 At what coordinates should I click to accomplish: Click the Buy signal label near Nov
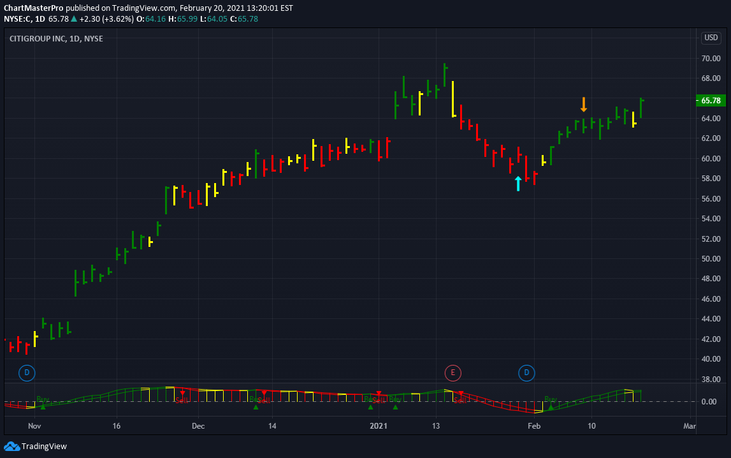43,399
